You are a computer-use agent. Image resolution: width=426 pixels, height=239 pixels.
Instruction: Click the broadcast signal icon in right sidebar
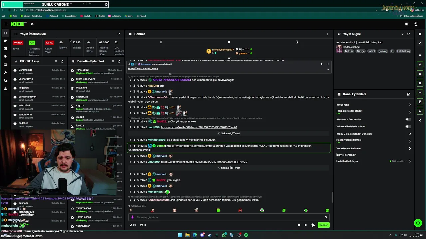[x=420, y=92]
